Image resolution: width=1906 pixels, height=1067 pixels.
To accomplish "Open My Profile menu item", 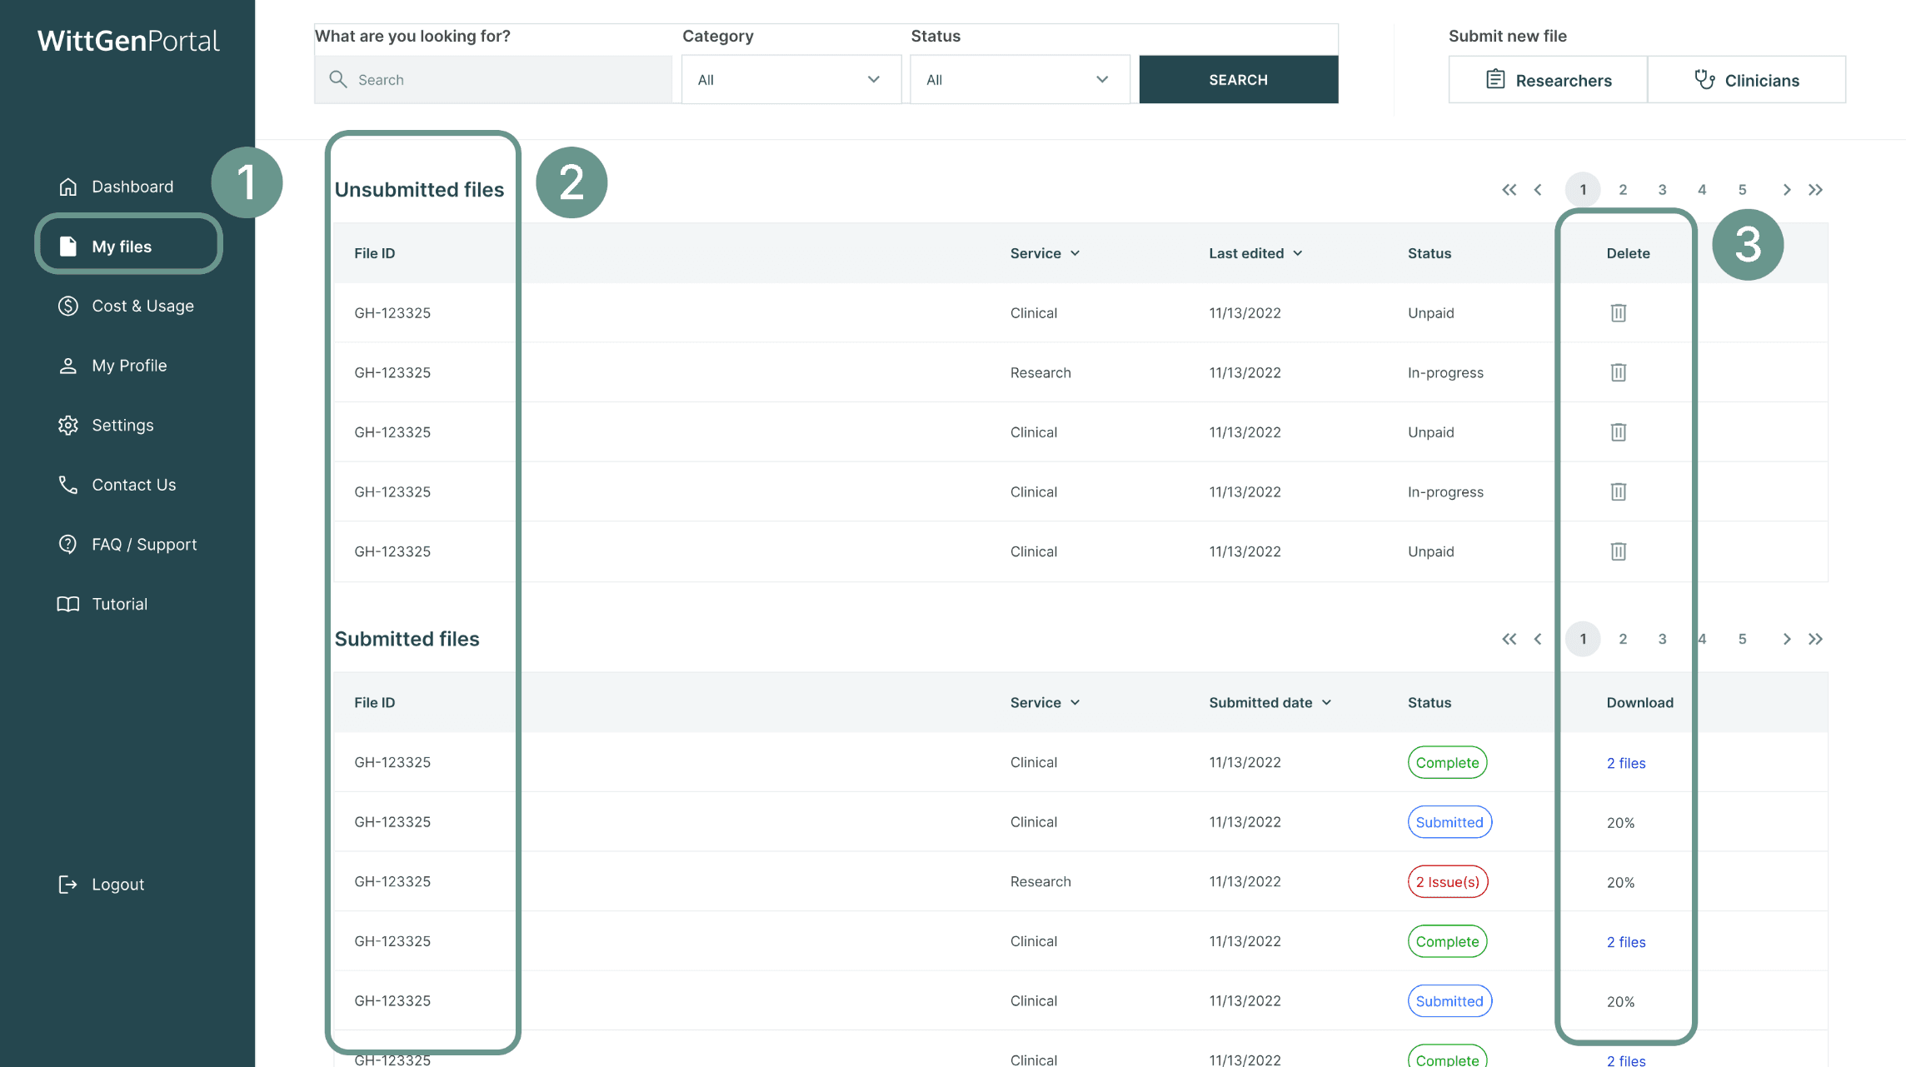I will coord(129,366).
